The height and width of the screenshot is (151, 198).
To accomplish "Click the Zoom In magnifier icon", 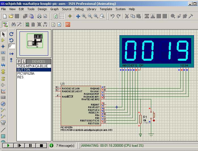I will click(x=84, y=16).
